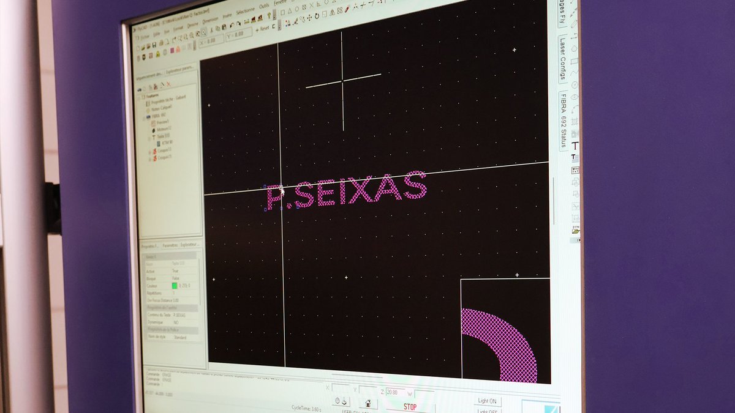This screenshot has width=735, height=413.
Task: Open the Dimension menu
Action: click(210, 20)
